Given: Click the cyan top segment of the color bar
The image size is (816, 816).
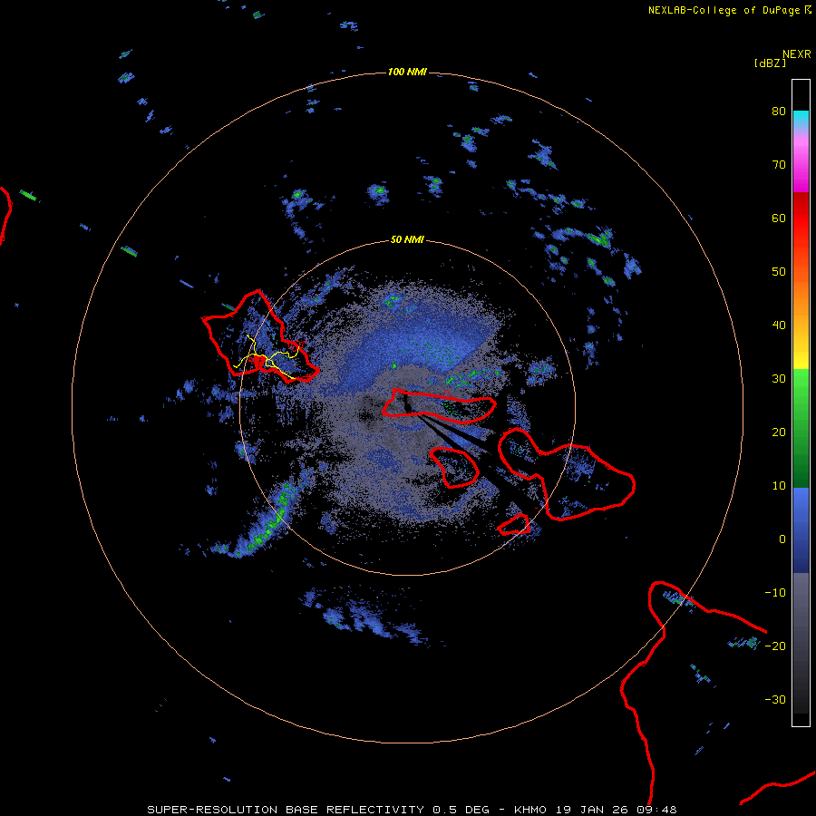Looking at the screenshot, I should pyautogui.click(x=801, y=120).
